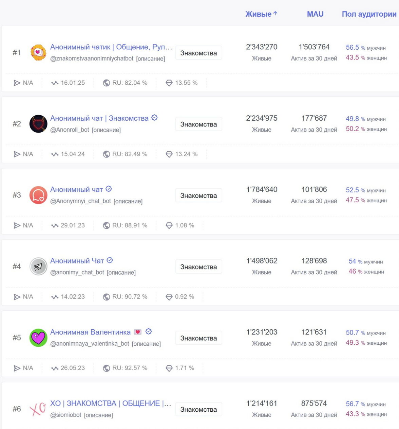Screen dimensions: 399x429
Task: Open the Анонимная Валентинка bot page
Action: click(90, 332)
